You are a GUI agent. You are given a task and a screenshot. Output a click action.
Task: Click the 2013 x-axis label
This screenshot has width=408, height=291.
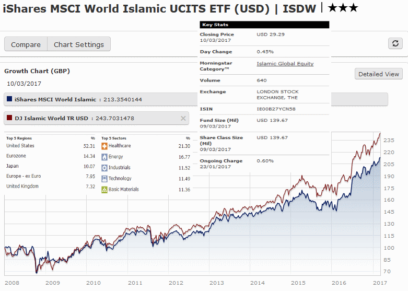(216, 283)
